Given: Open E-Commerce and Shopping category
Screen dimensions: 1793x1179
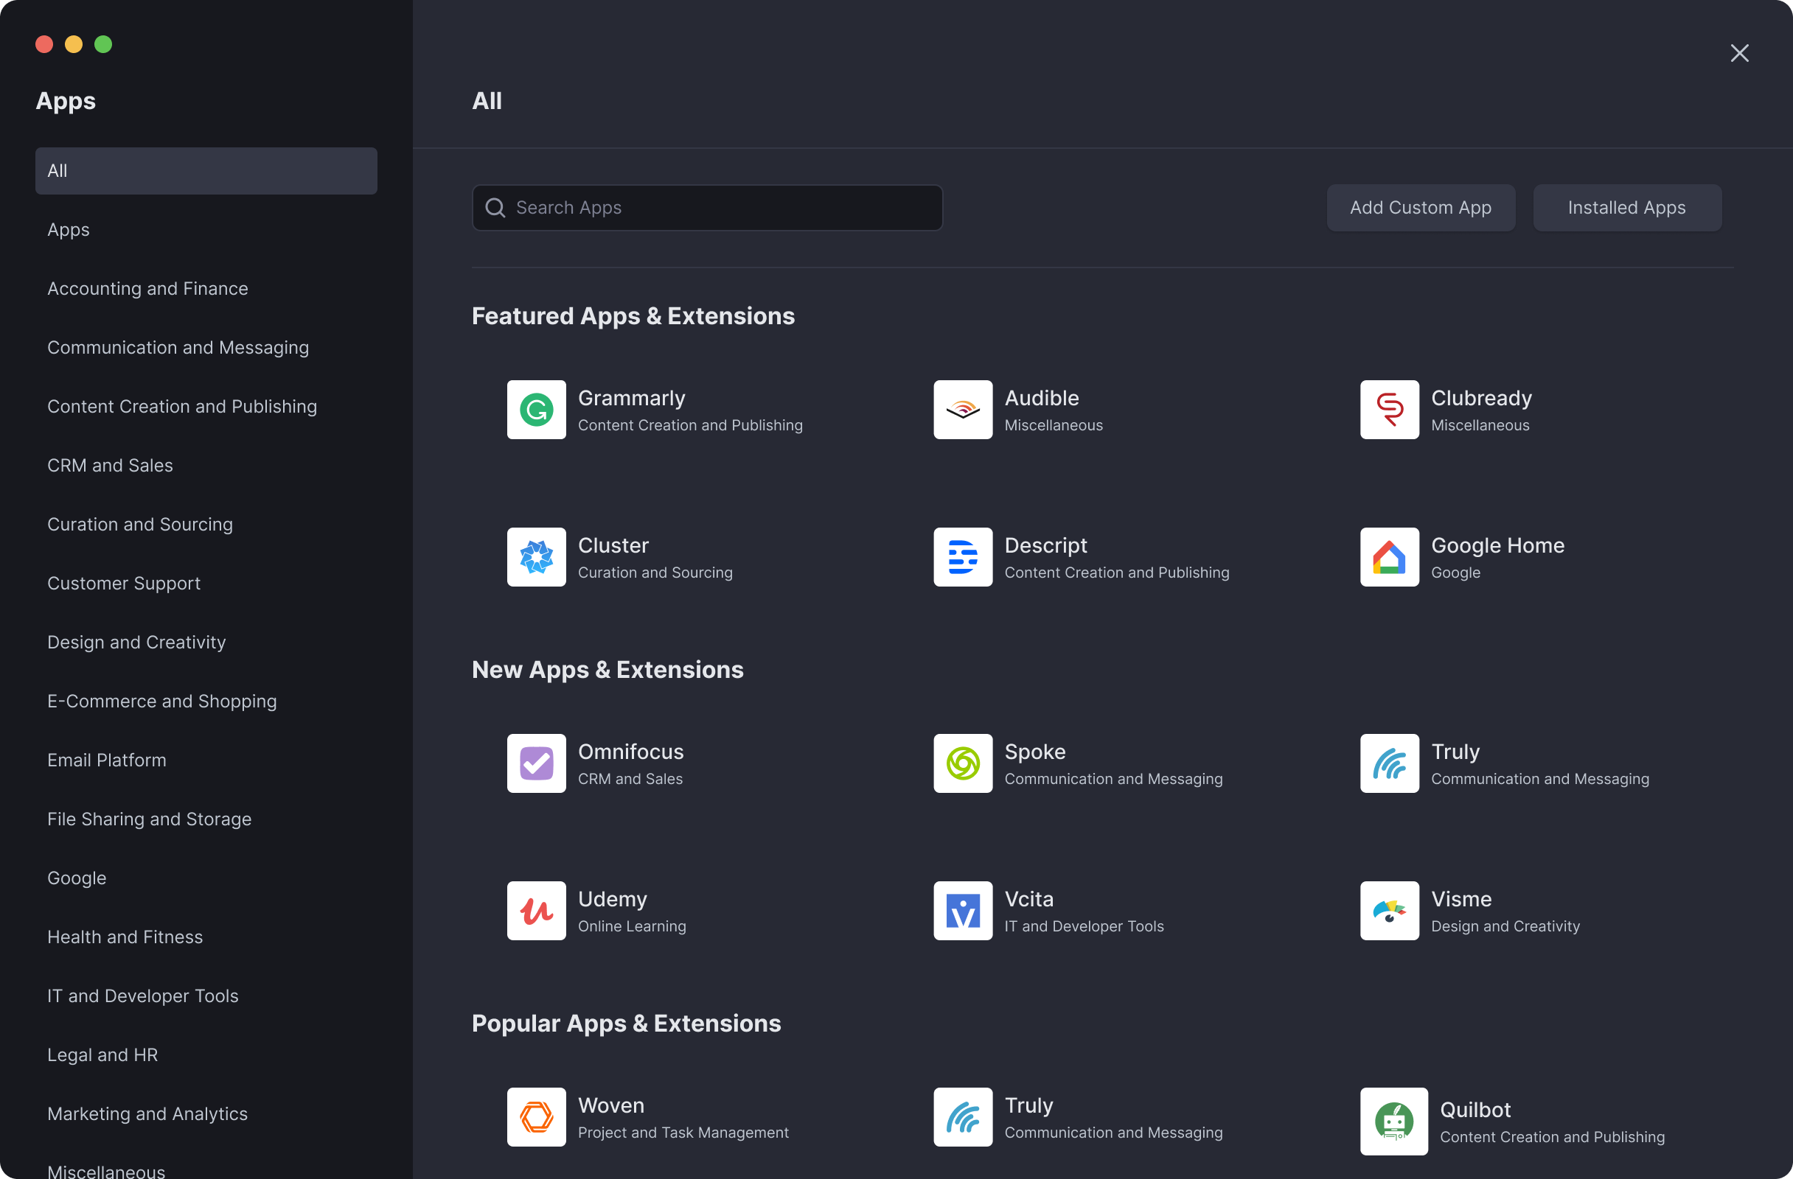Looking at the screenshot, I should [x=206, y=702].
